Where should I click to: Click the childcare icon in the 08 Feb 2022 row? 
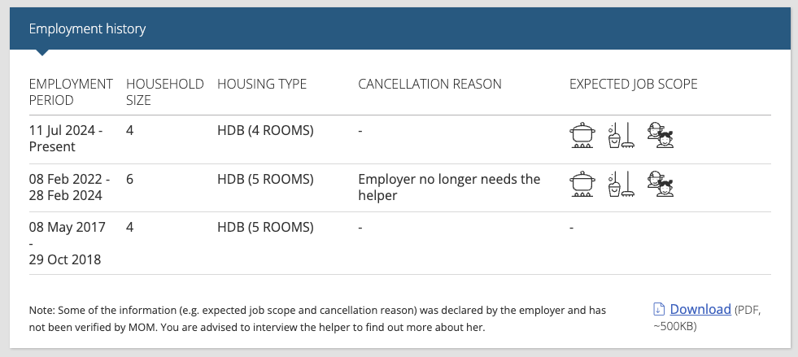tap(661, 184)
